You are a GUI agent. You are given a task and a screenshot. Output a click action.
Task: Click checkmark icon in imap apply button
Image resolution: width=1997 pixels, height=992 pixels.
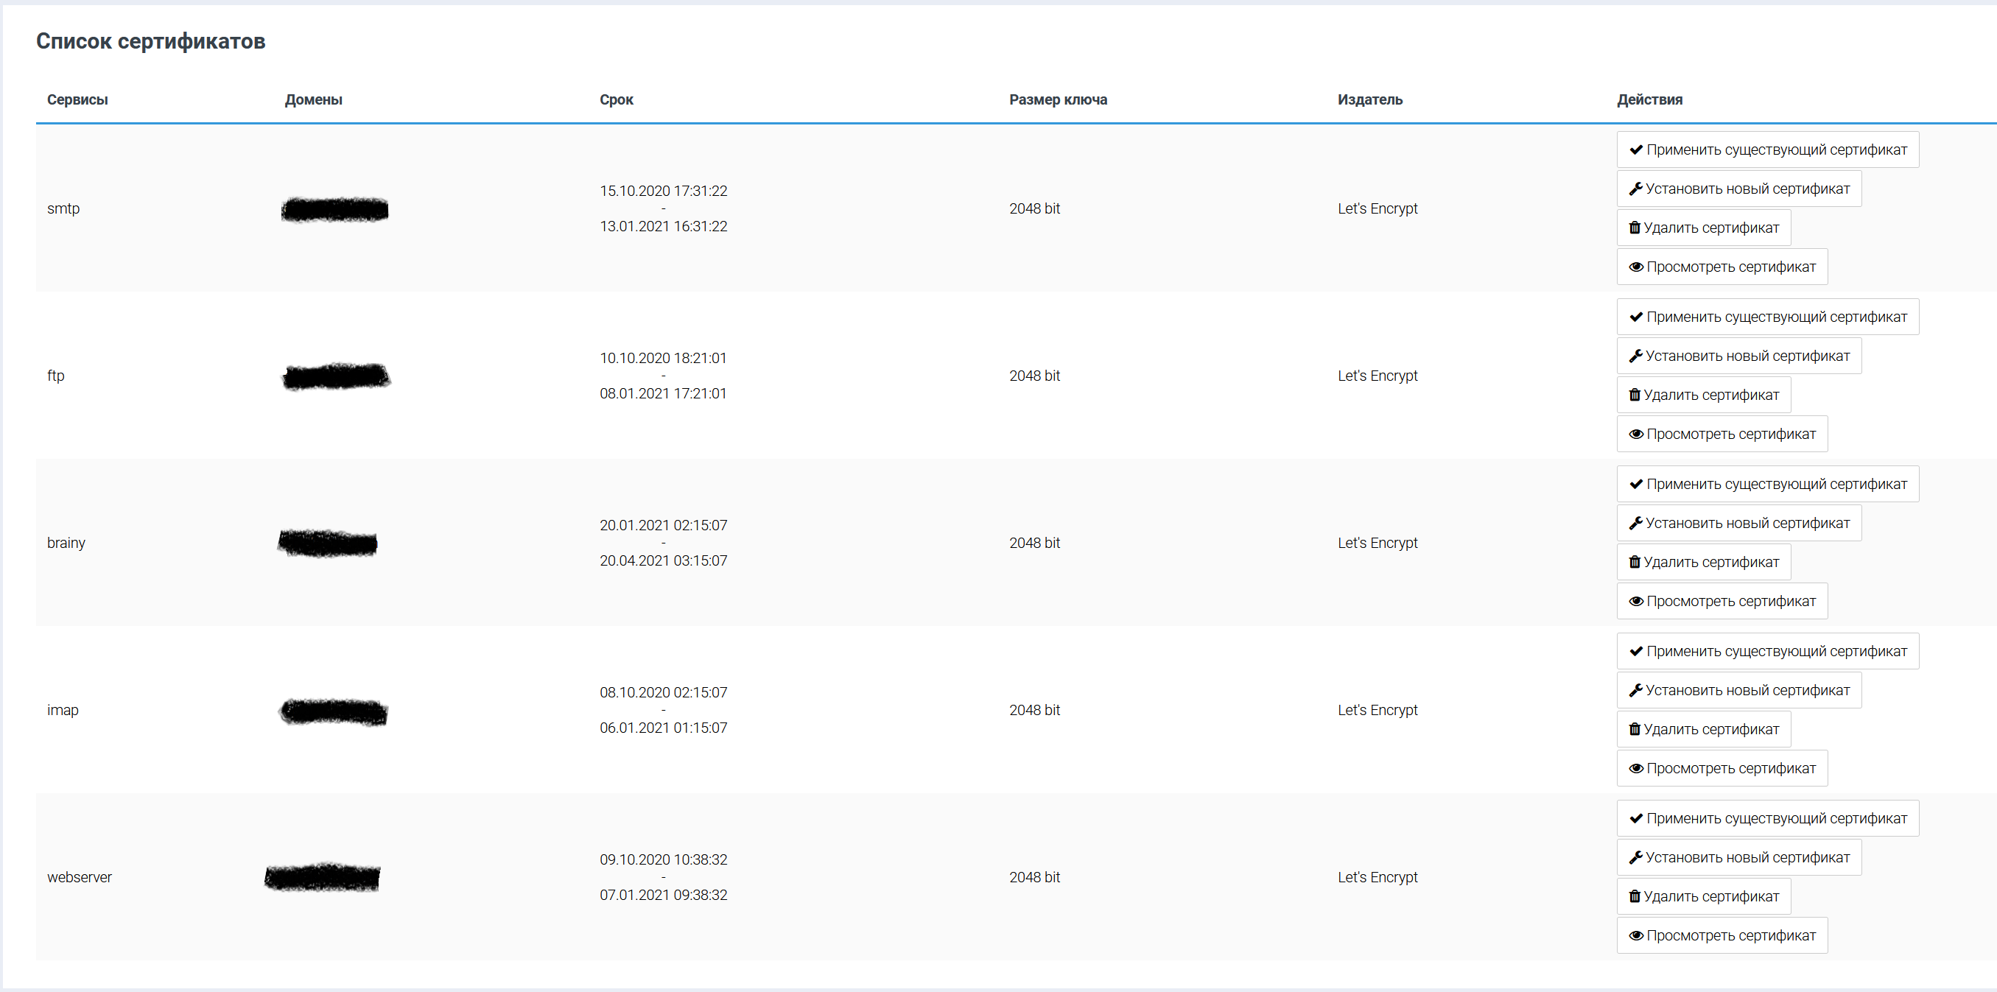coord(1636,651)
